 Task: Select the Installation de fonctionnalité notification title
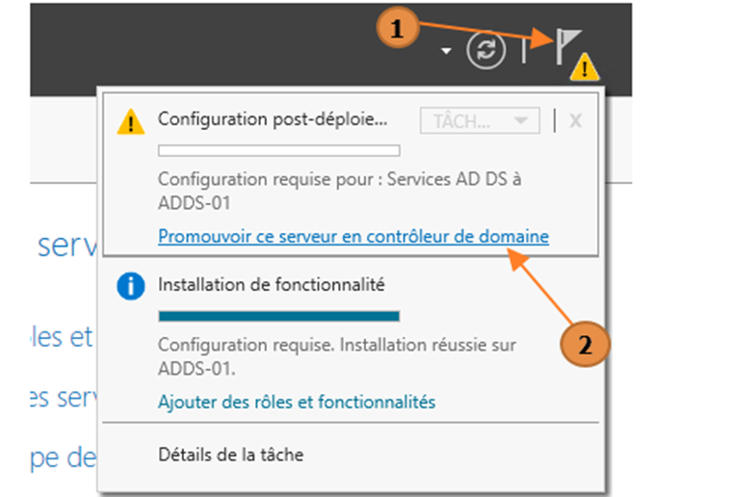271,284
